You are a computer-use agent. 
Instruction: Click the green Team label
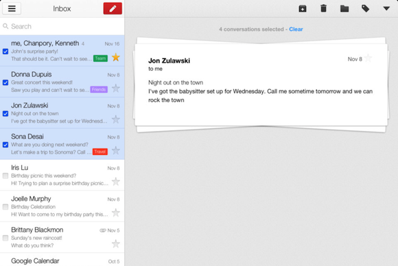point(100,58)
